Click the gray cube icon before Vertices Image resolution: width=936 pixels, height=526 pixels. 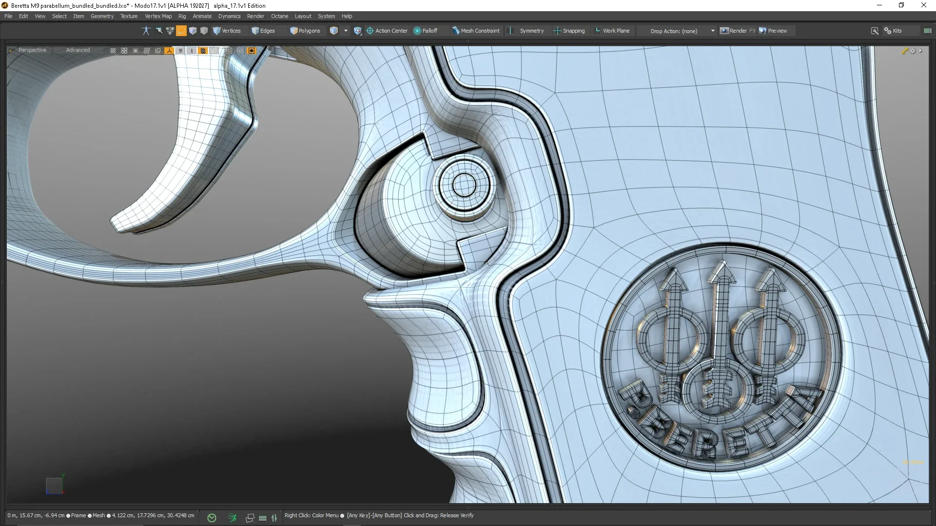(204, 31)
